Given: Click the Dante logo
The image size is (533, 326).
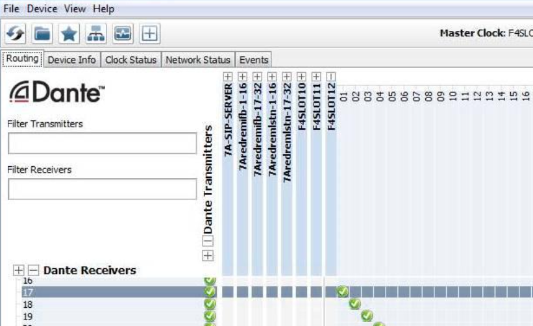Looking at the screenshot, I should tap(56, 92).
